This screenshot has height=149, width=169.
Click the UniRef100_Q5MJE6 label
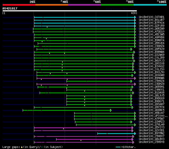click(x=152, y=43)
